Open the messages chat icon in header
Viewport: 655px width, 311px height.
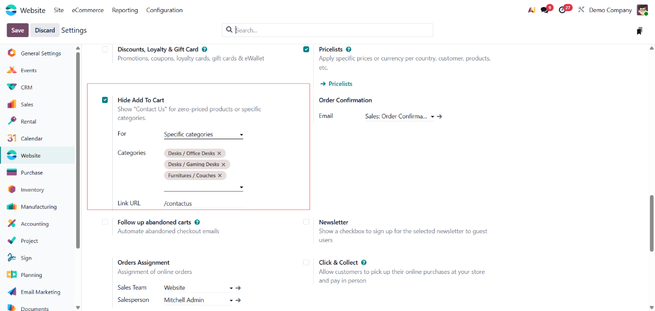coord(545,10)
